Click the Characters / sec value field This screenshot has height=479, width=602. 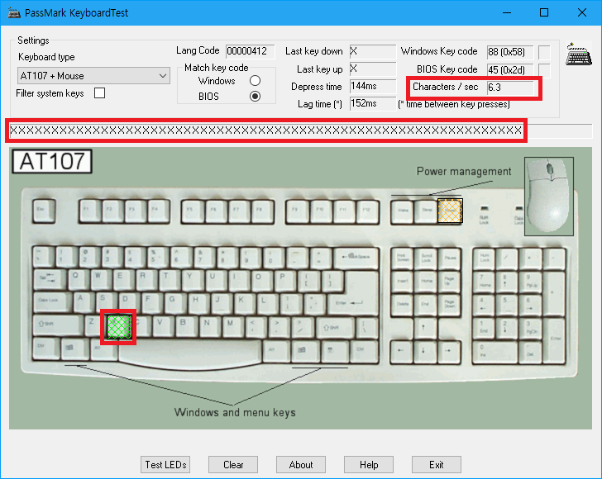pos(513,87)
